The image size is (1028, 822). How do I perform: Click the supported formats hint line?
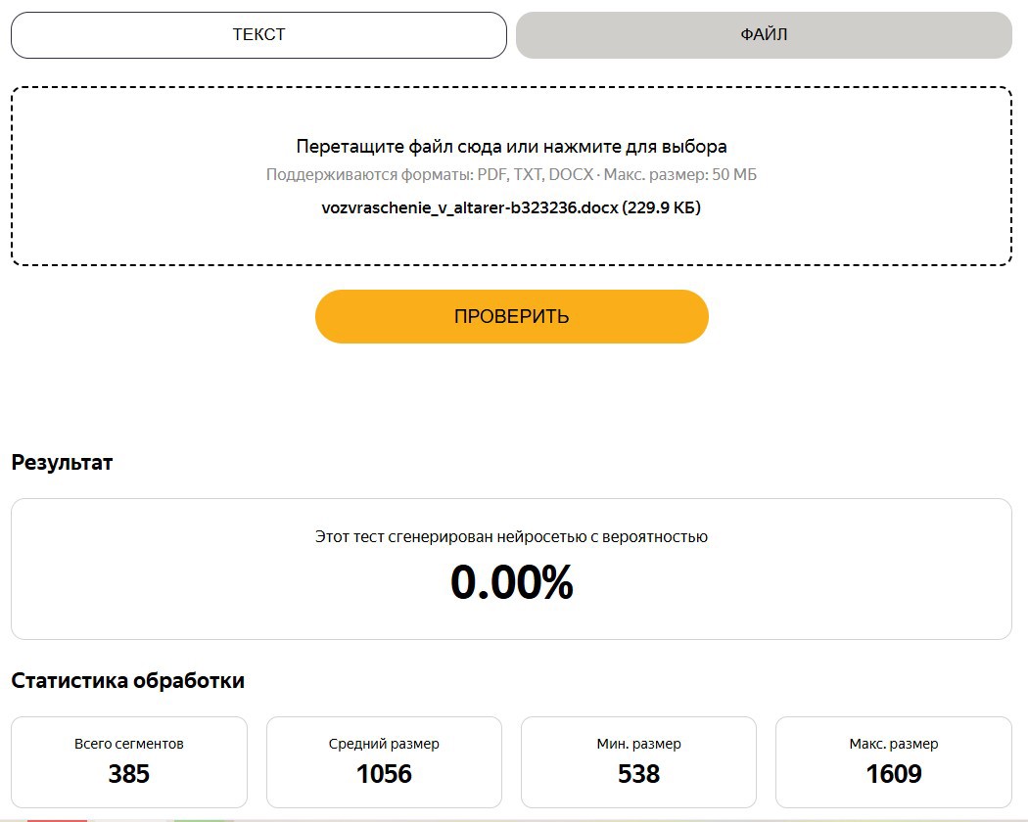(x=511, y=174)
